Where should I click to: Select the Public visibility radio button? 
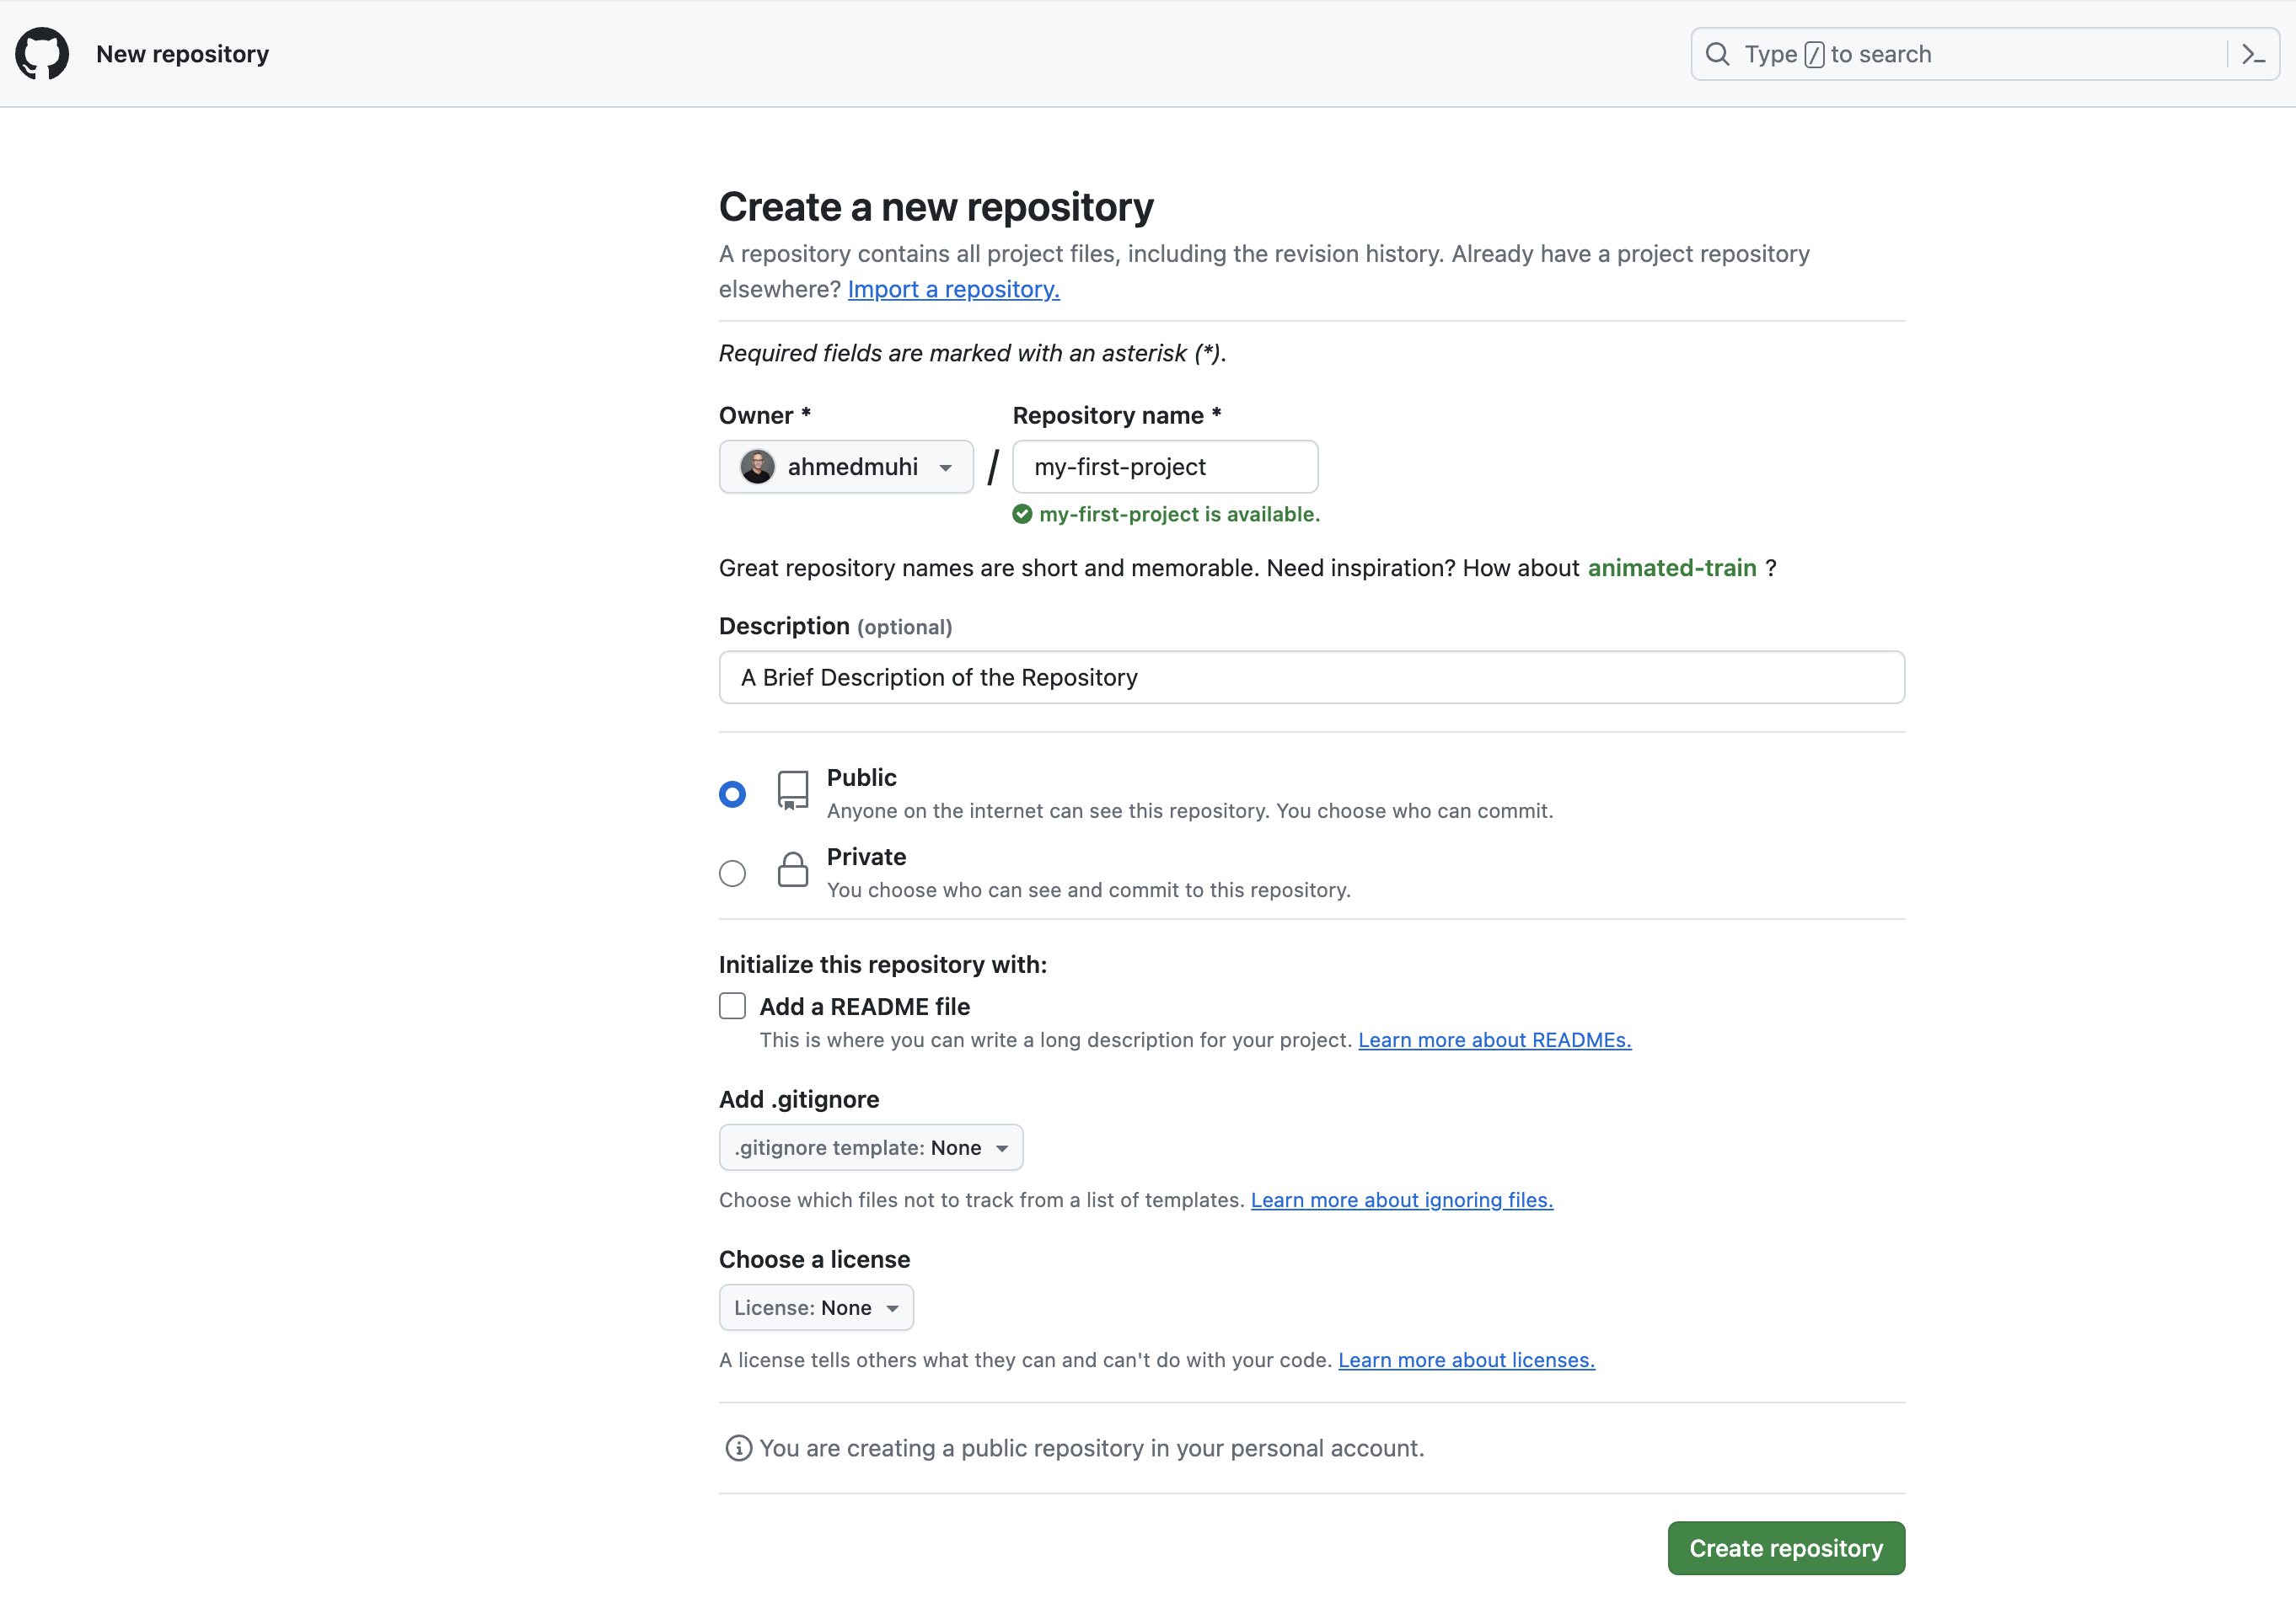[x=732, y=794]
